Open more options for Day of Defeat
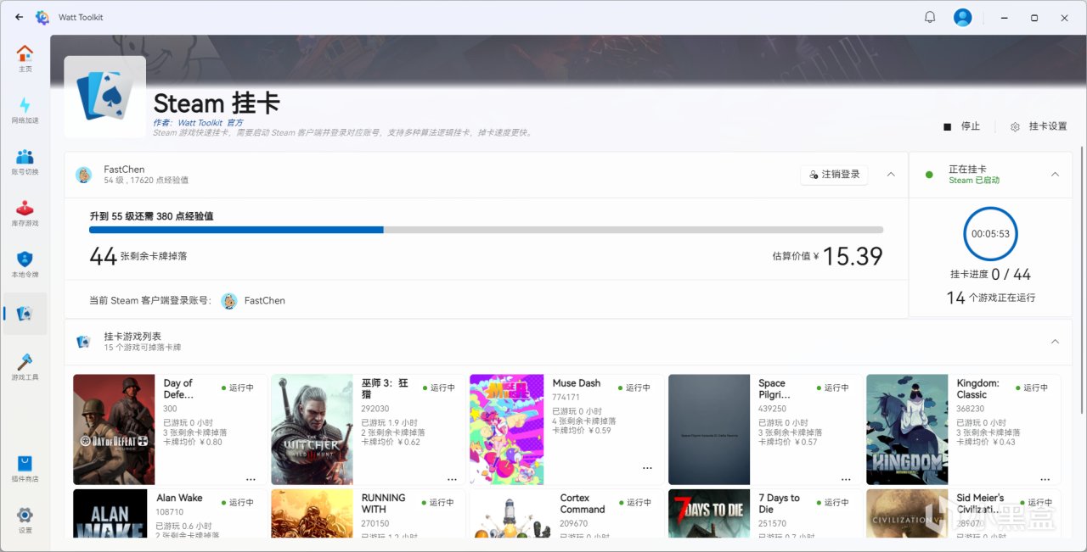The width and height of the screenshot is (1087, 552). pyautogui.click(x=251, y=479)
